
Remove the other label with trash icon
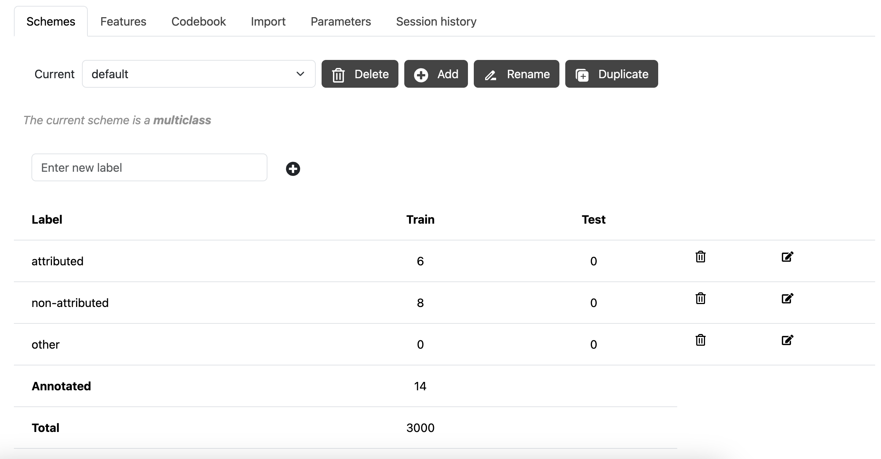click(700, 340)
